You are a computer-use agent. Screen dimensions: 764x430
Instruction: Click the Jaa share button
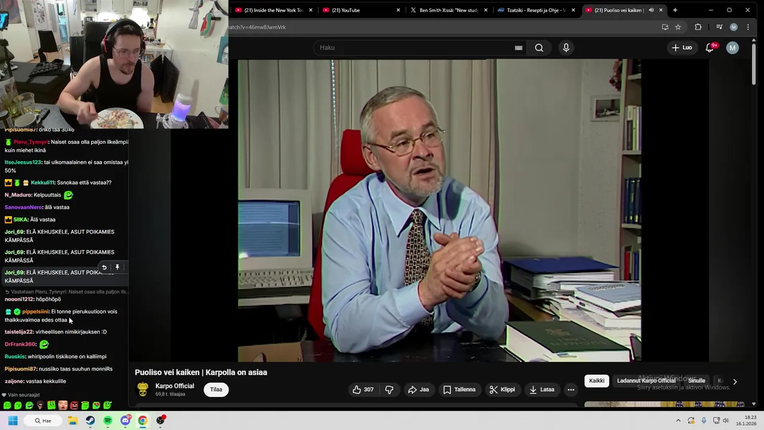(418, 389)
